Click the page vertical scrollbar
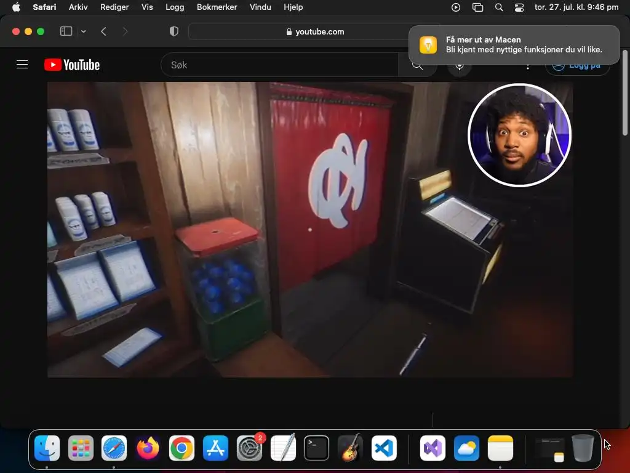 tap(625, 92)
